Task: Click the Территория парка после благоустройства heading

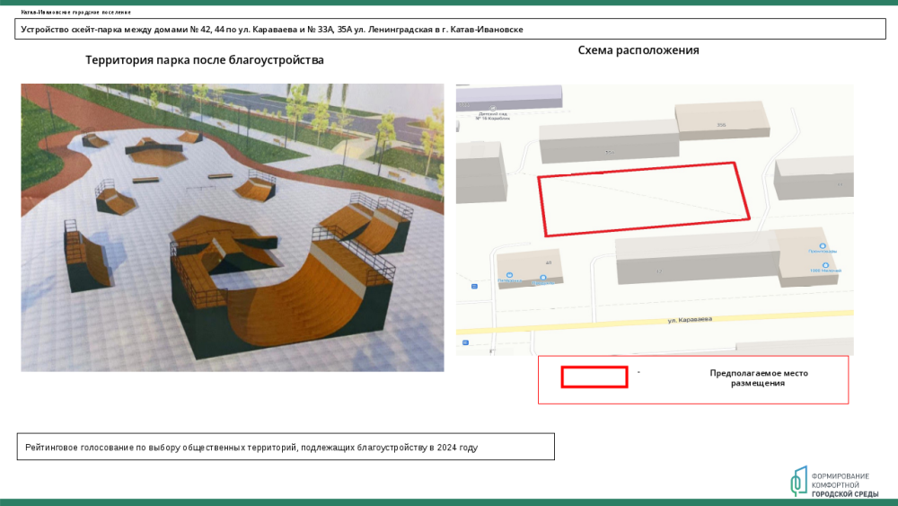Action: point(205,60)
